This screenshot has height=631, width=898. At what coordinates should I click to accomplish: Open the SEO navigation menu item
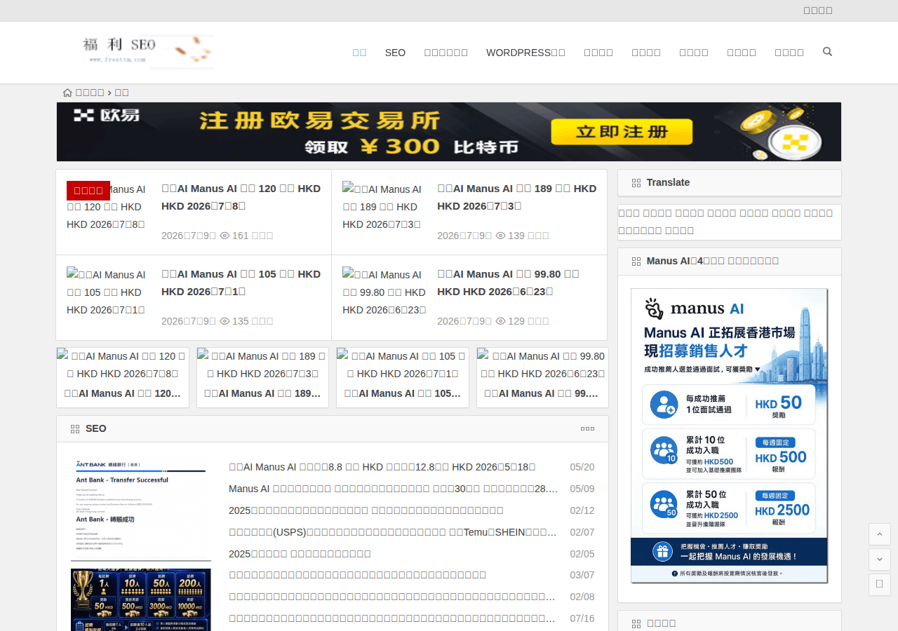(x=395, y=53)
